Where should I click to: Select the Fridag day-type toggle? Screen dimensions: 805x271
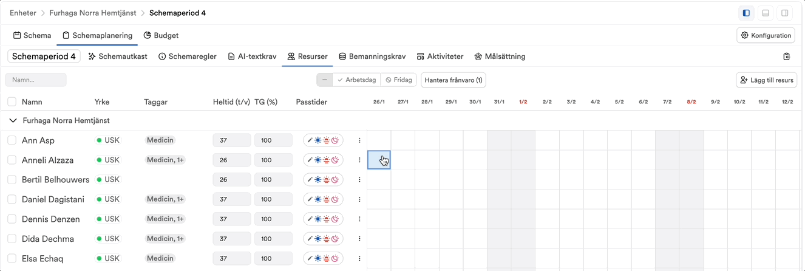pyautogui.click(x=399, y=80)
